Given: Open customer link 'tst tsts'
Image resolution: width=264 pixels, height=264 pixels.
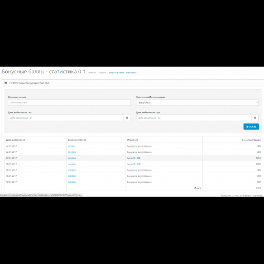Looking at the screenshot, I should (x=71, y=146).
